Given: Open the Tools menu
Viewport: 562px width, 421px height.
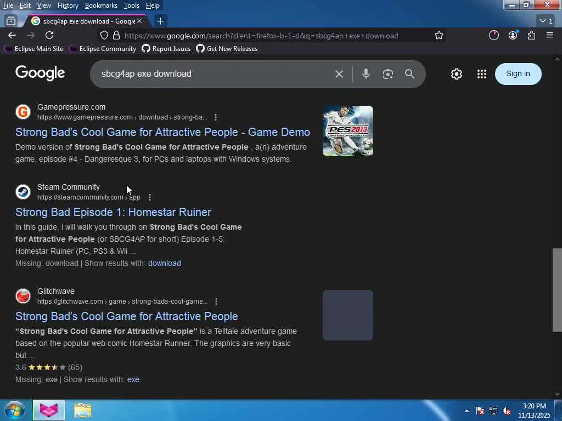Looking at the screenshot, I should (132, 5).
